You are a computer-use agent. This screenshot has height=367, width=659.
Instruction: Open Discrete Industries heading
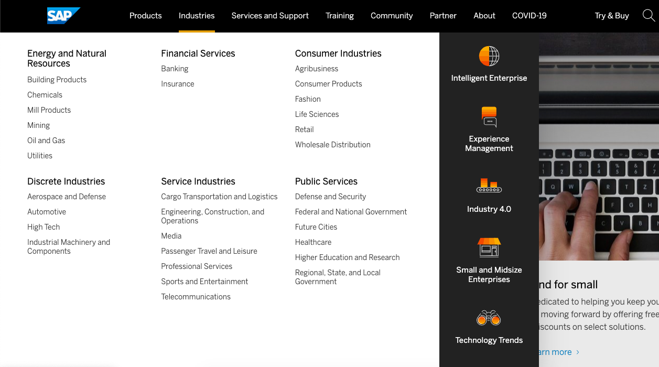coord(66,181)
